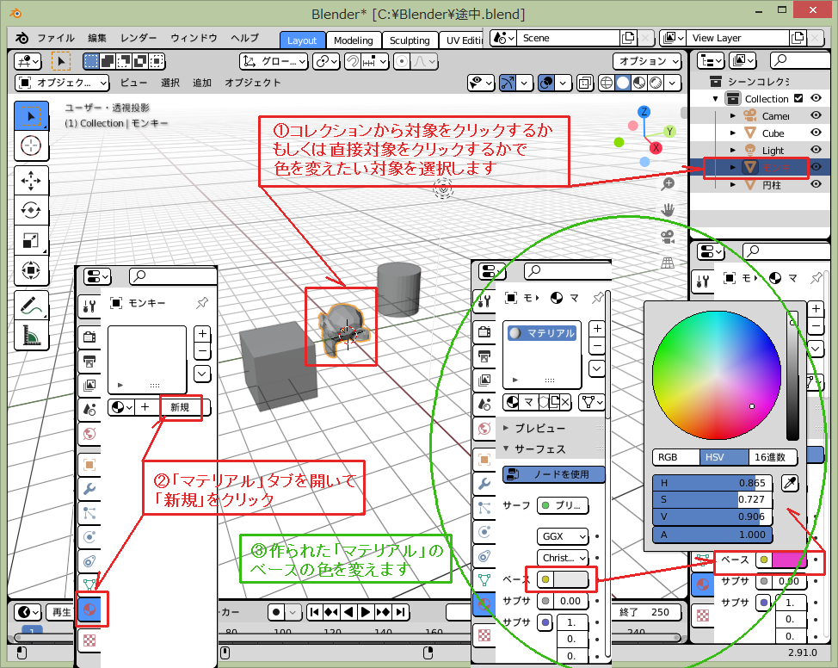Adjust the H hue slider value
The width and height of the screenshot is (838, 668).
(712, 483)
